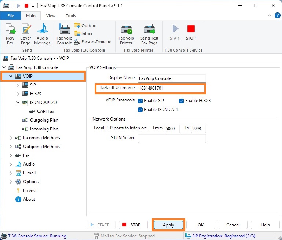Click Send Test Fax Page icon
Image resolution: width=282 pixels, height=240 pixels.
pos(150,34)
